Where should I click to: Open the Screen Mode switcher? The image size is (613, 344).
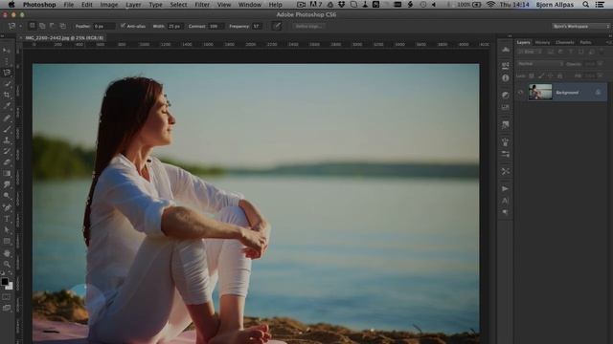pyautogui.click(x=7, y=308)
